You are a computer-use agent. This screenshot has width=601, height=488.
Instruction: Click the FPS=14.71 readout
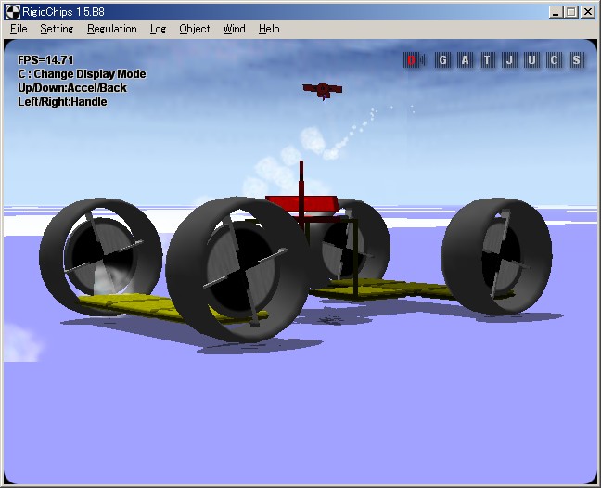point(45,60)
